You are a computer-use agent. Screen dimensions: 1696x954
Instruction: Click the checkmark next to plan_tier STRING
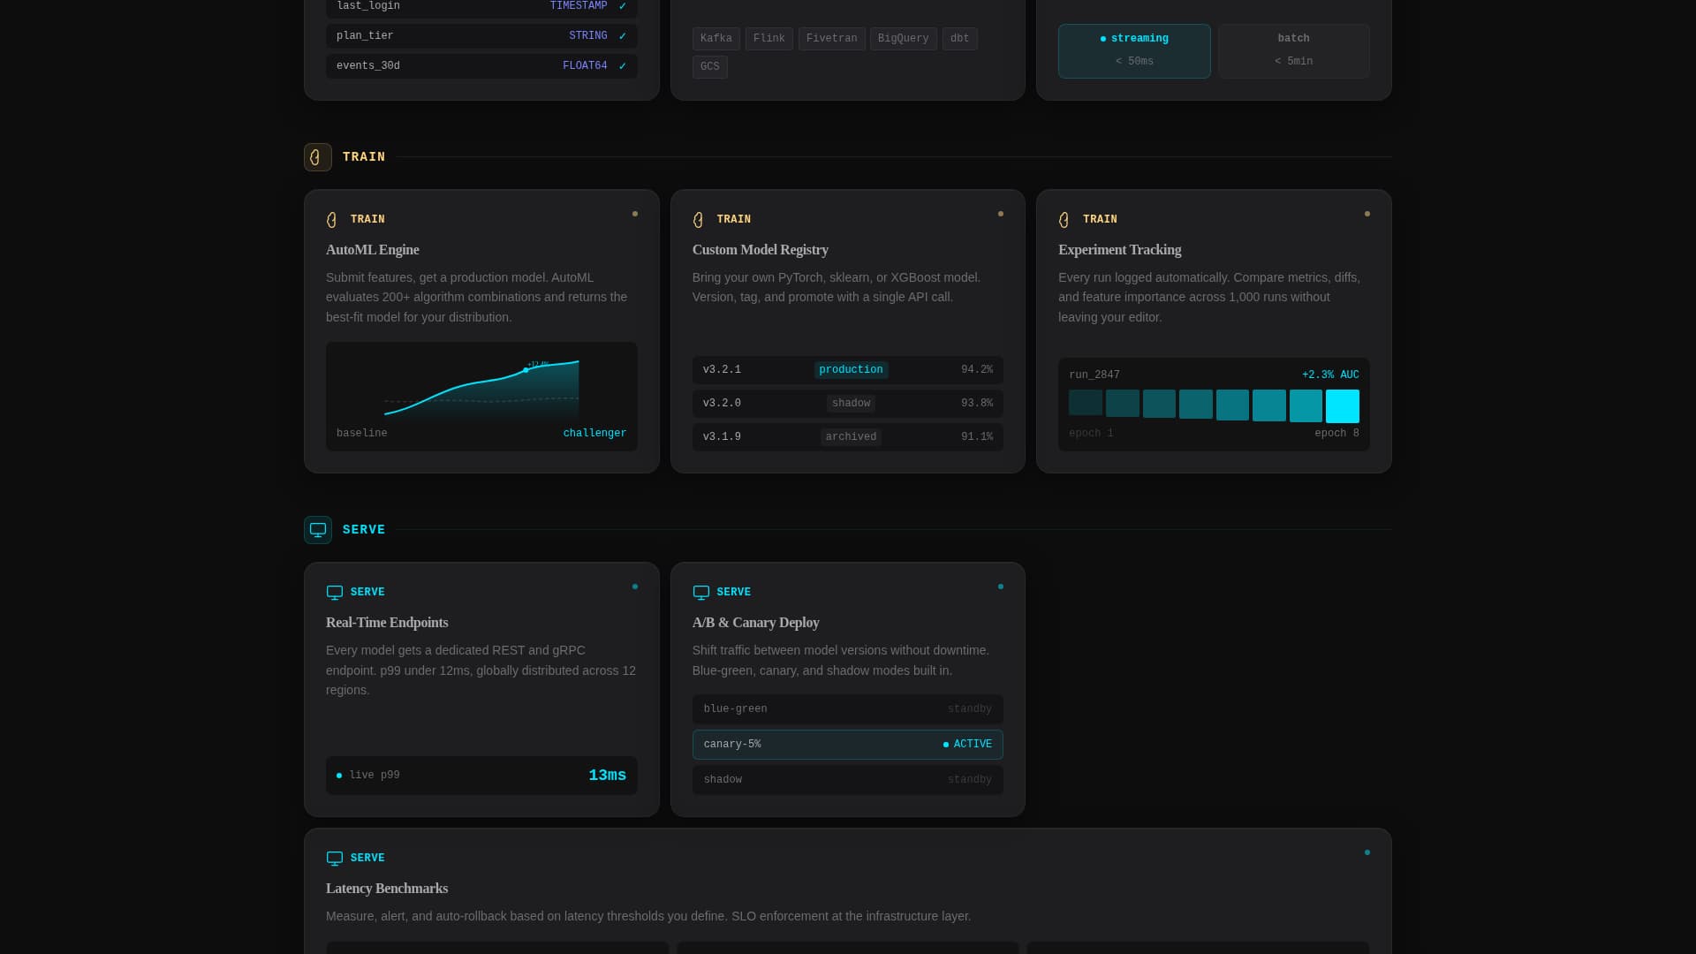pyautogui.click(x=623, y=36)
